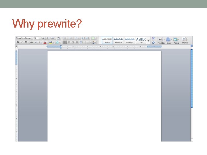Click the shrink font size icon
This screenshot has width=207, height=155.
click(x=48, y=38)
